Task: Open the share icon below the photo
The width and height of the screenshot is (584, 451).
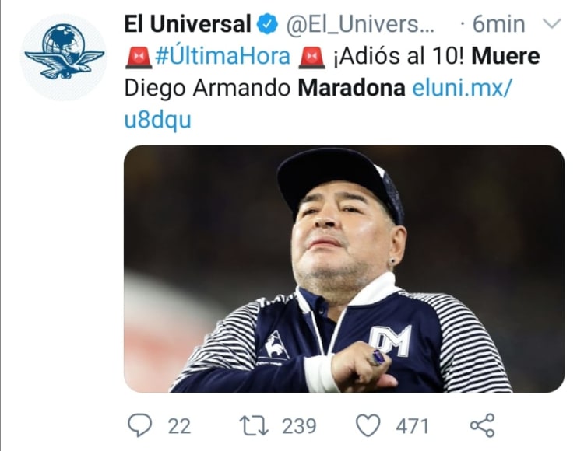Action: tap(482, 425)
